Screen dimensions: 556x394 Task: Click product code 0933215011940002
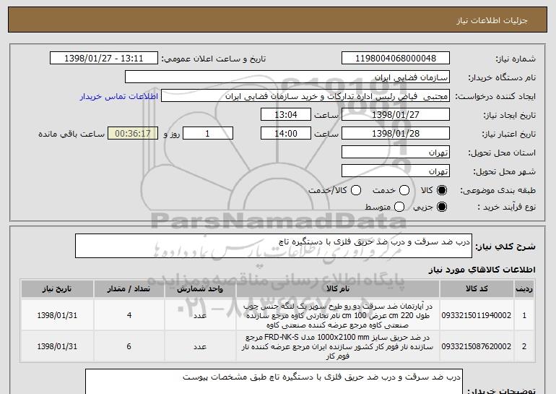(x=477, y=315)
